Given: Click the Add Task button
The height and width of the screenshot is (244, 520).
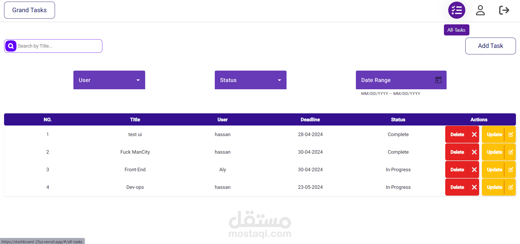Looking at the screenshot, I should click(490, 46).
